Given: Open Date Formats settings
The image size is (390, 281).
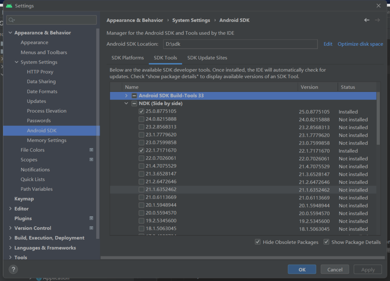Looking at the screenshot, I should pyautogui.click(x=42, y=91).
